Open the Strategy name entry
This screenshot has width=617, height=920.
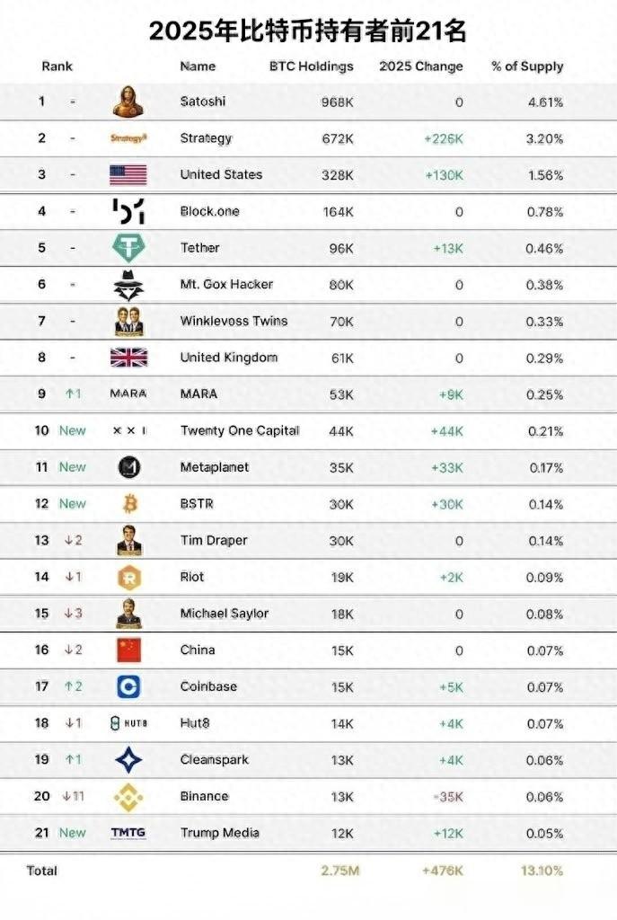206,138
